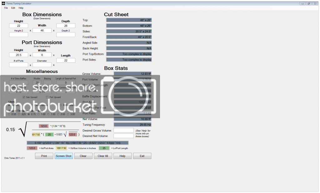Click the Bottom cut sheet value

129,26
